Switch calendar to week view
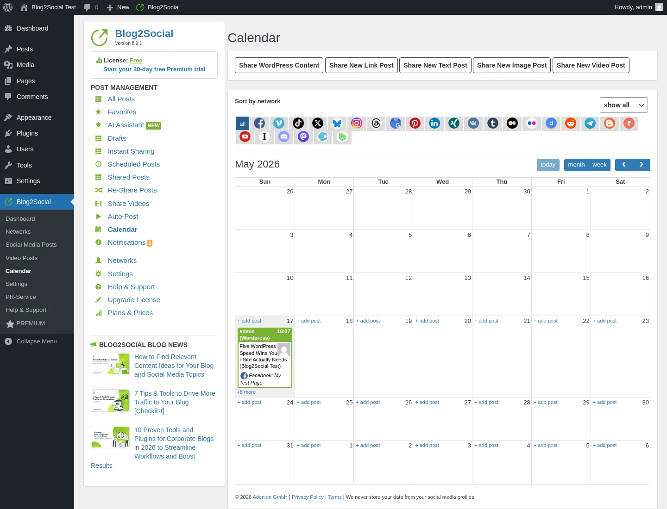667x509 pixels. tap(599, 165)
